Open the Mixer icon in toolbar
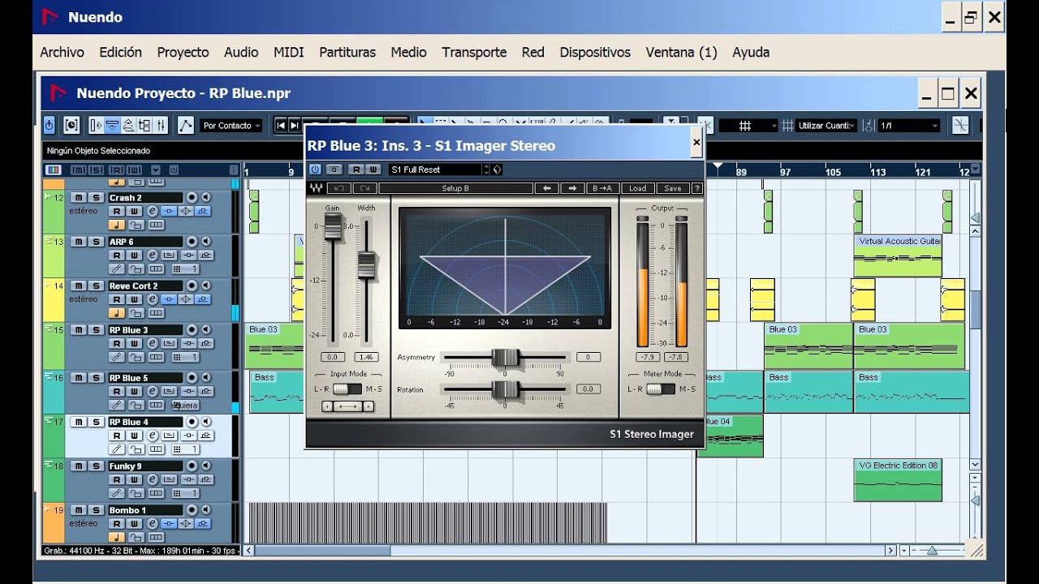 click(x=162, y=125)
